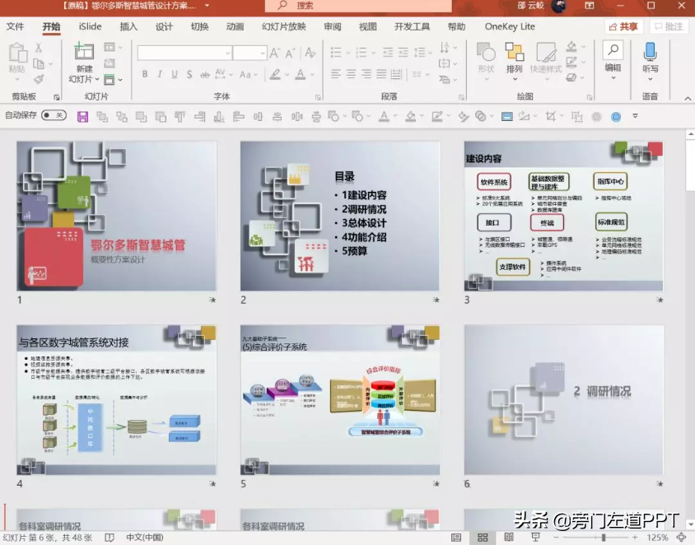
Task: Open font color dropdown arrow
Action: (x=312, y=74)
